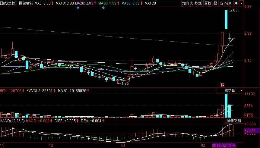Jump to latest with the arrow-to-bar icon
Screen dimensions: 260x148
236,3
